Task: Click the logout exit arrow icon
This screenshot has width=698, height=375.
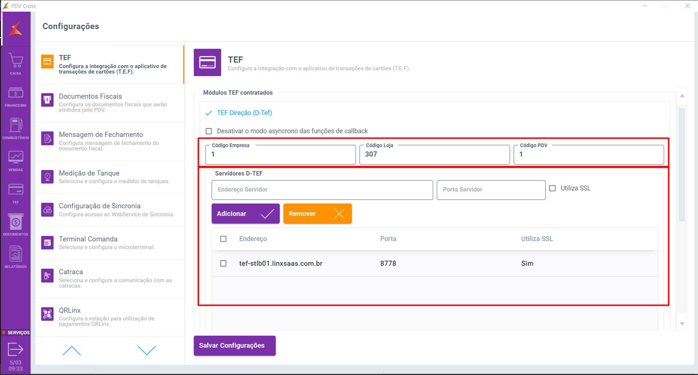Action: [16, 350]
